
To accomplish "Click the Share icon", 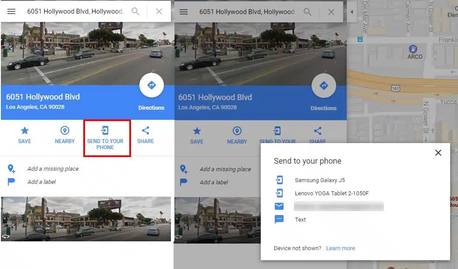I will pos(146,131).
